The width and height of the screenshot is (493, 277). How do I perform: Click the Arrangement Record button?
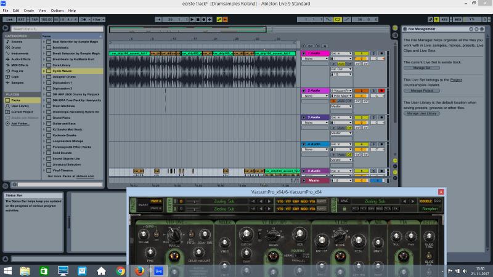[204, 20]
